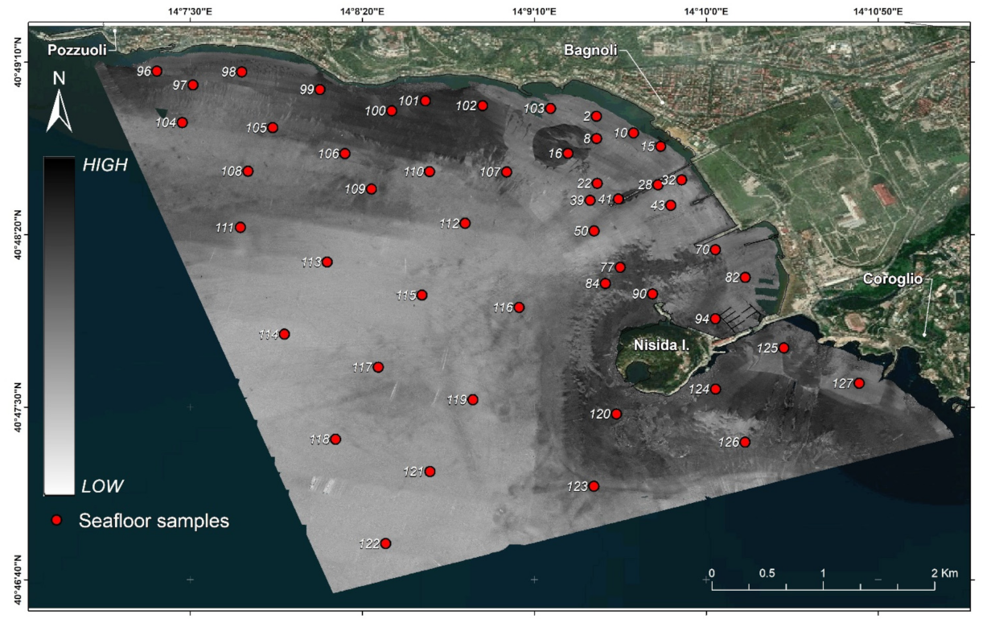Image resolution: width=991 pixels, height=623 pixels.
Task: Click sample marker 90
Action: (653, 294)
